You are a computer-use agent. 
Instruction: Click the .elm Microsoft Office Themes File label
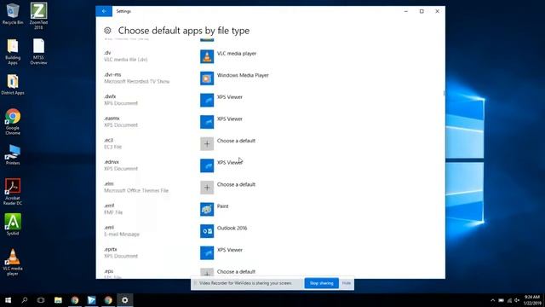pos(136,187)
